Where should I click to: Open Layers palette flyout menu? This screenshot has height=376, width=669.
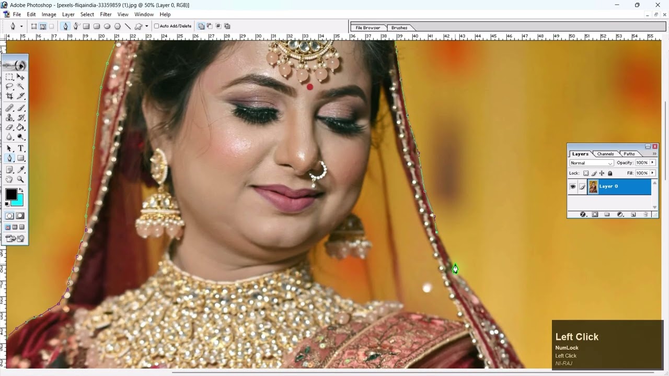pyautogui.click(x=654, y=154)
